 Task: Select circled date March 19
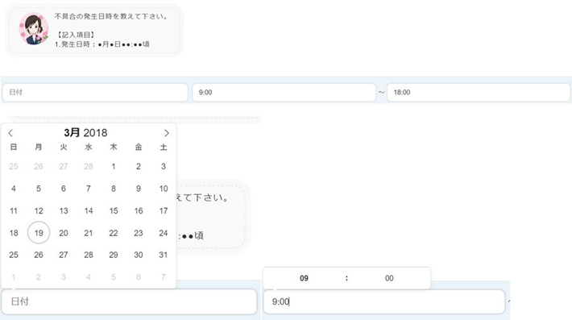point(39,233)
